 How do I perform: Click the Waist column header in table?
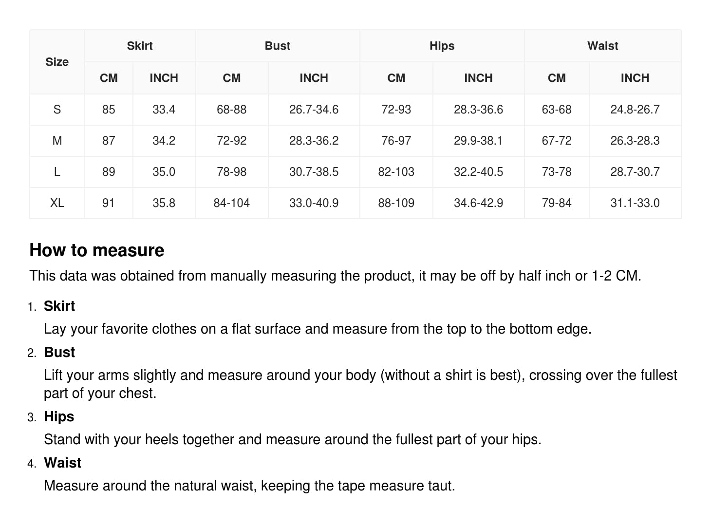[602, 46]
